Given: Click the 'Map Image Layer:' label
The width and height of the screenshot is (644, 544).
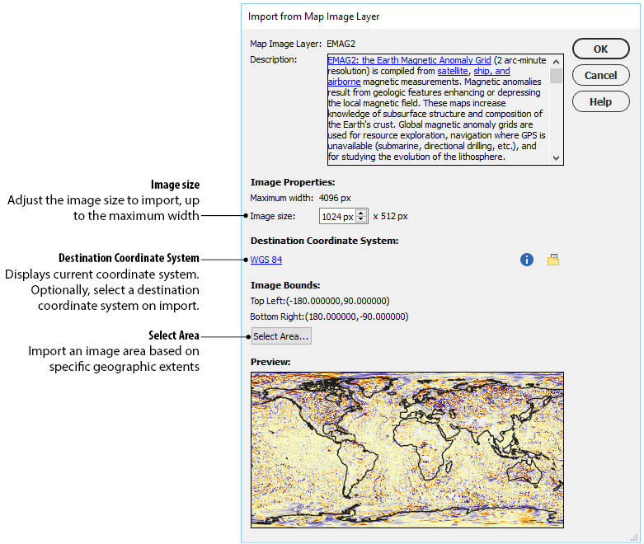Looking at the screenshot, I should point(285,44).
